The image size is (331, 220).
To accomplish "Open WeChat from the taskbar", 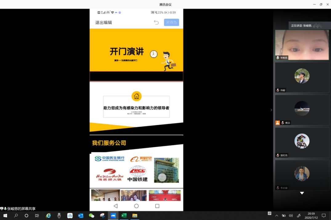I will (91, 216).
